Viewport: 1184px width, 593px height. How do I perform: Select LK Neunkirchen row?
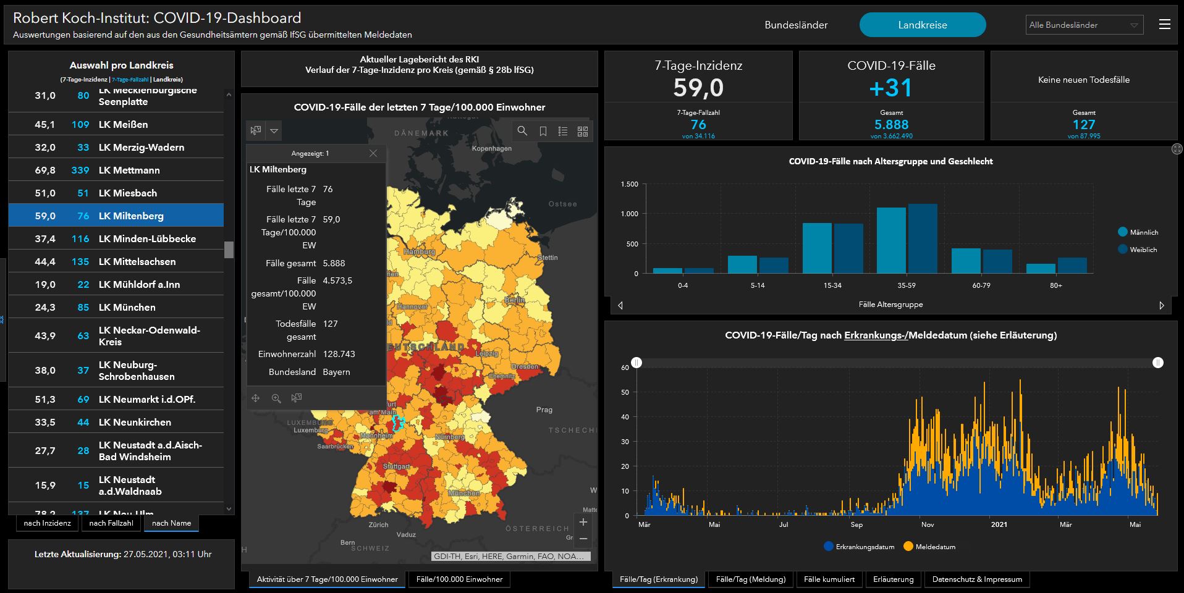[116, 422]
